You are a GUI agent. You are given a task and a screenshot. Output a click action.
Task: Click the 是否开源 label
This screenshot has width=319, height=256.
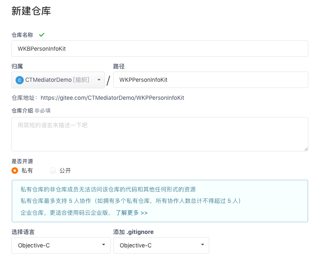point(22,161)
